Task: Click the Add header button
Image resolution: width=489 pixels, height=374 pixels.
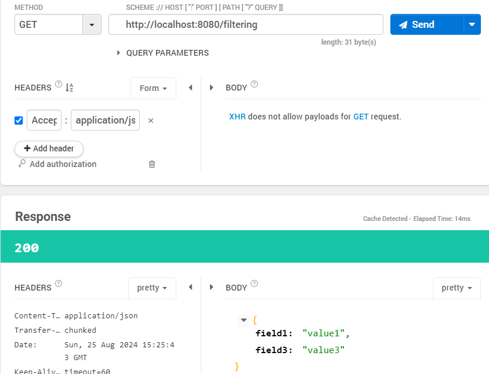Action: (49, 148)
